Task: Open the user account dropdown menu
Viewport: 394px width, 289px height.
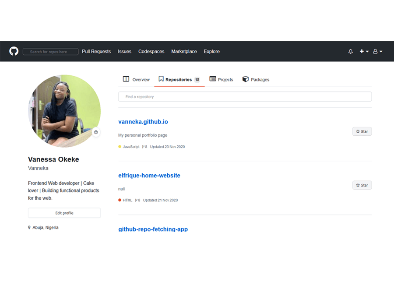Action: pos(377,51)
